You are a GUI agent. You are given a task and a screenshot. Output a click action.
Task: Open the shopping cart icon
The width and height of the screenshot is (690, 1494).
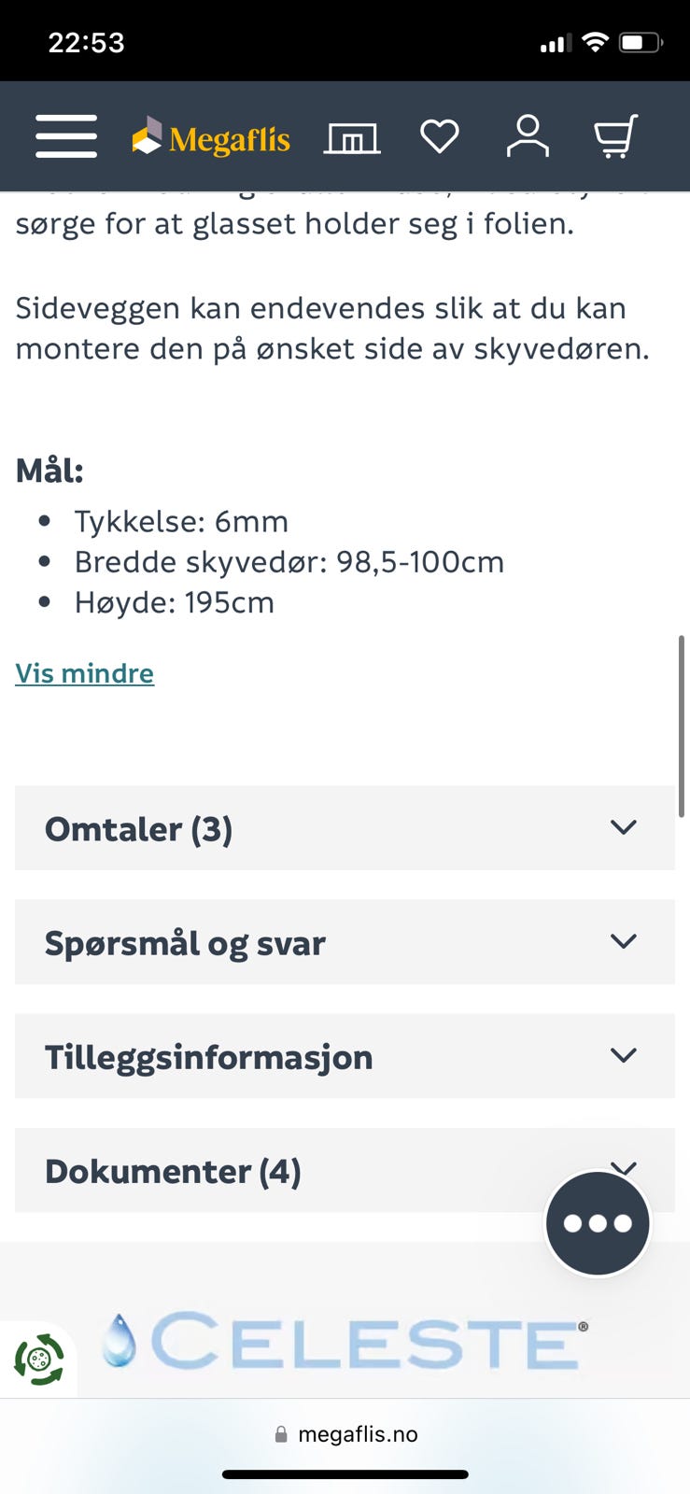click(615, 136)
